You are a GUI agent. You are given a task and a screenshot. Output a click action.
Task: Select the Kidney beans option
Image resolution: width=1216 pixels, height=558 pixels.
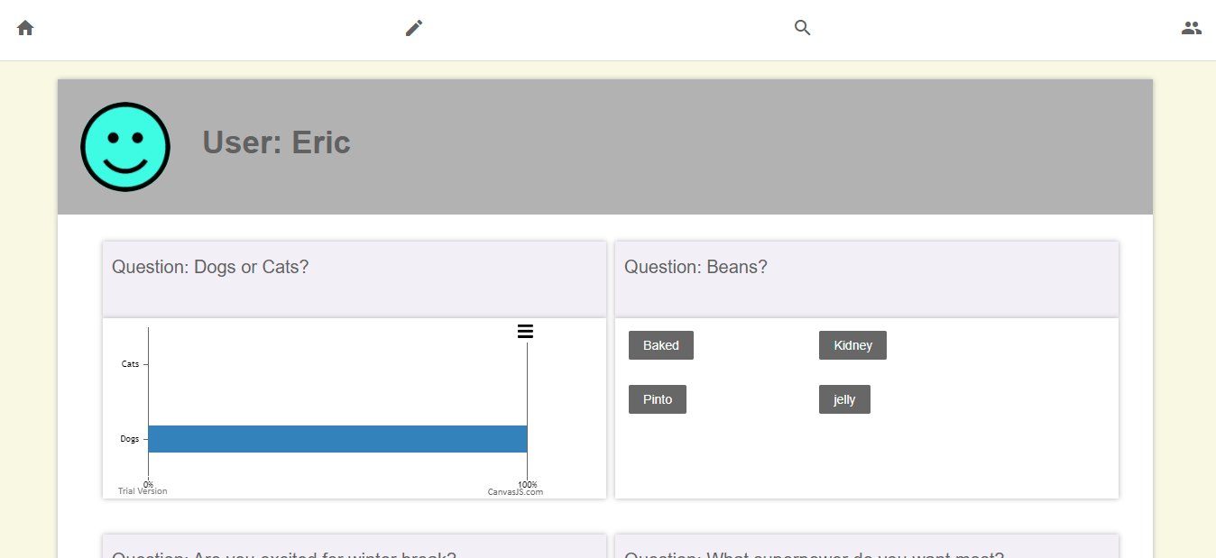pyautogui.click(x=852, y=344)
